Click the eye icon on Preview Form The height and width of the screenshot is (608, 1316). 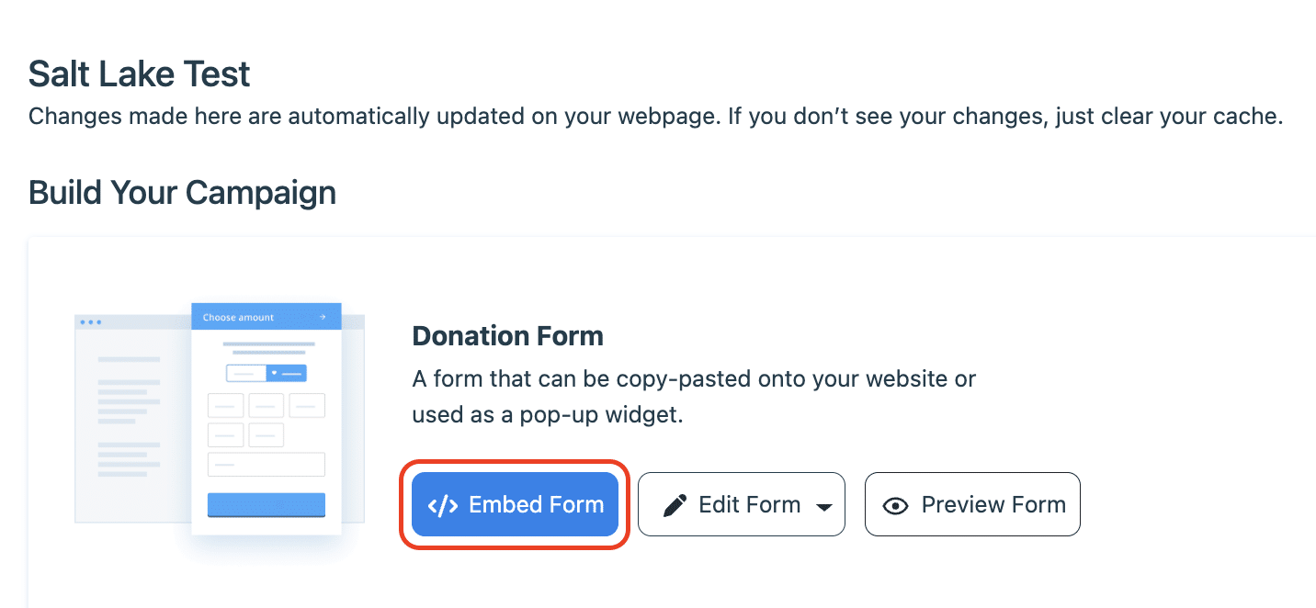[x=895, y=506]
